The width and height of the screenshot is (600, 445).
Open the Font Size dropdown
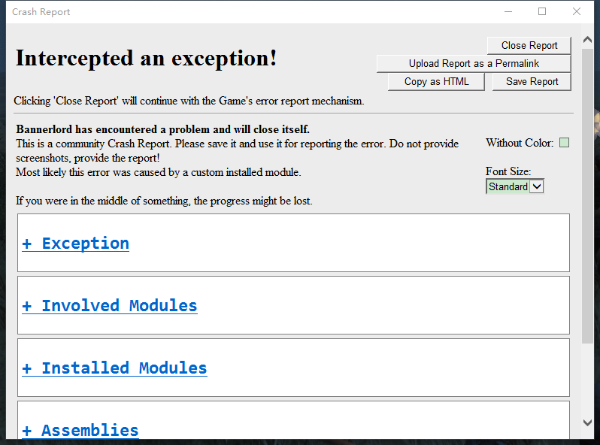click(515, 186)
